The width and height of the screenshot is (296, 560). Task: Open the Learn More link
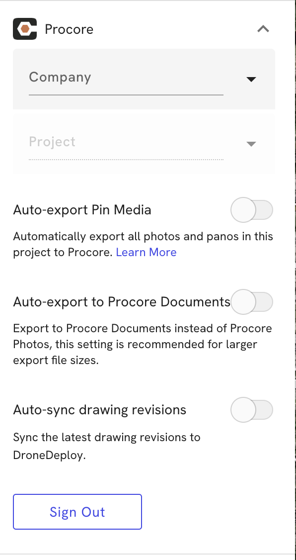click(x=146, y=252)
